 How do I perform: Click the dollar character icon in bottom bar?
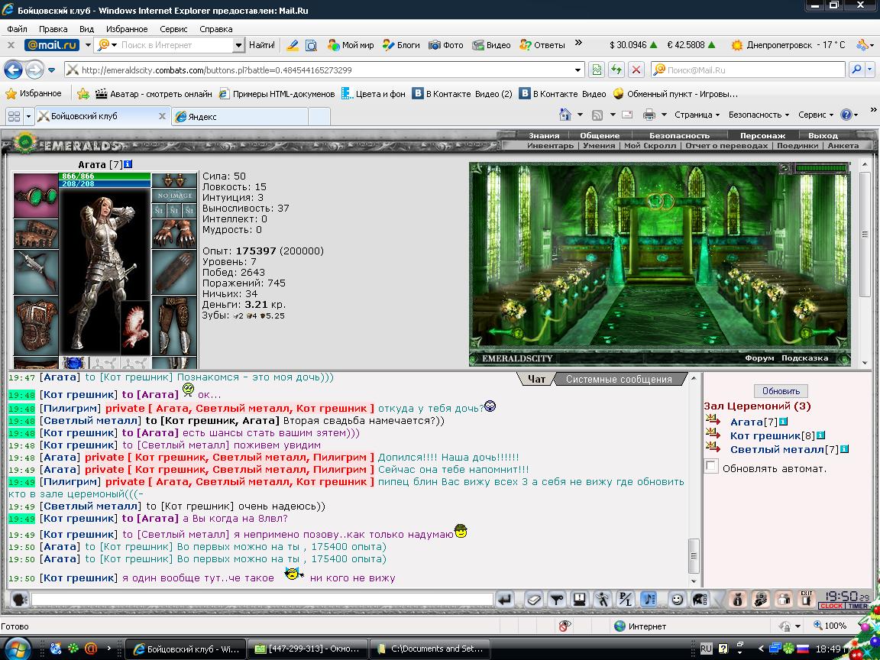pyautogui.click(x=761, y=600)
